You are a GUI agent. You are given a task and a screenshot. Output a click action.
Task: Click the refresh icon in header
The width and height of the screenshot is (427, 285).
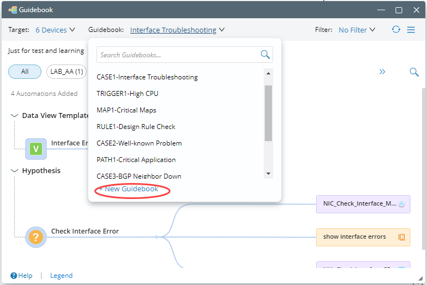tap(396, 30)
